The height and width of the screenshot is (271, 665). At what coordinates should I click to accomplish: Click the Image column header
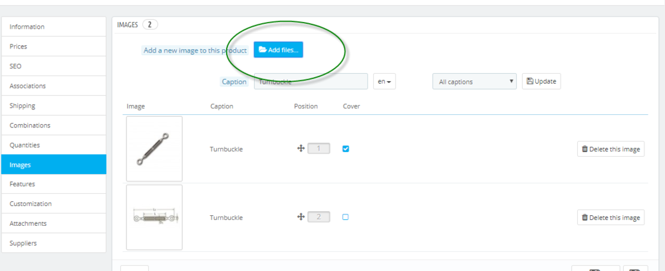136,106
